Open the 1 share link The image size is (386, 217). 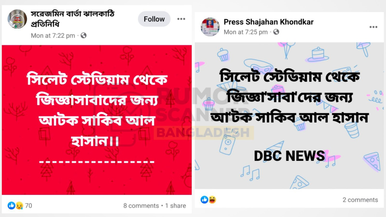176,206
